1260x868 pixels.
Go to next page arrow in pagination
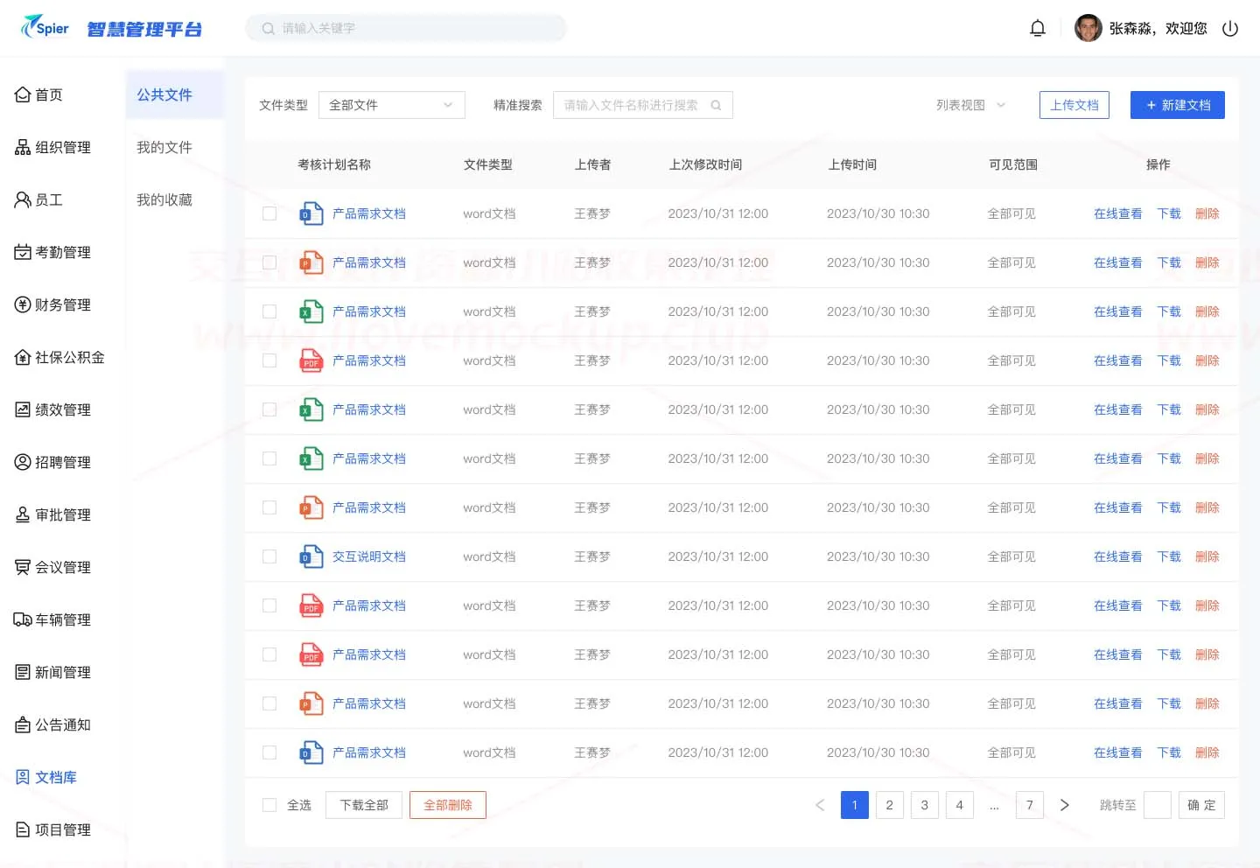(x=1065, y=805)
